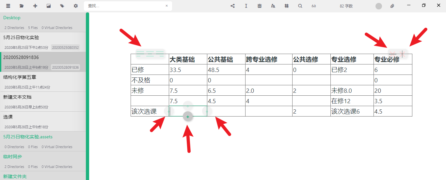Screen dimensions: 446x180
Task: Click header cell 专业必修
Action: point(393,59)
